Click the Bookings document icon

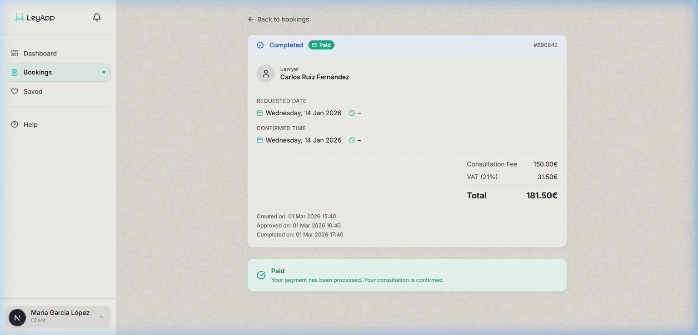14,72
